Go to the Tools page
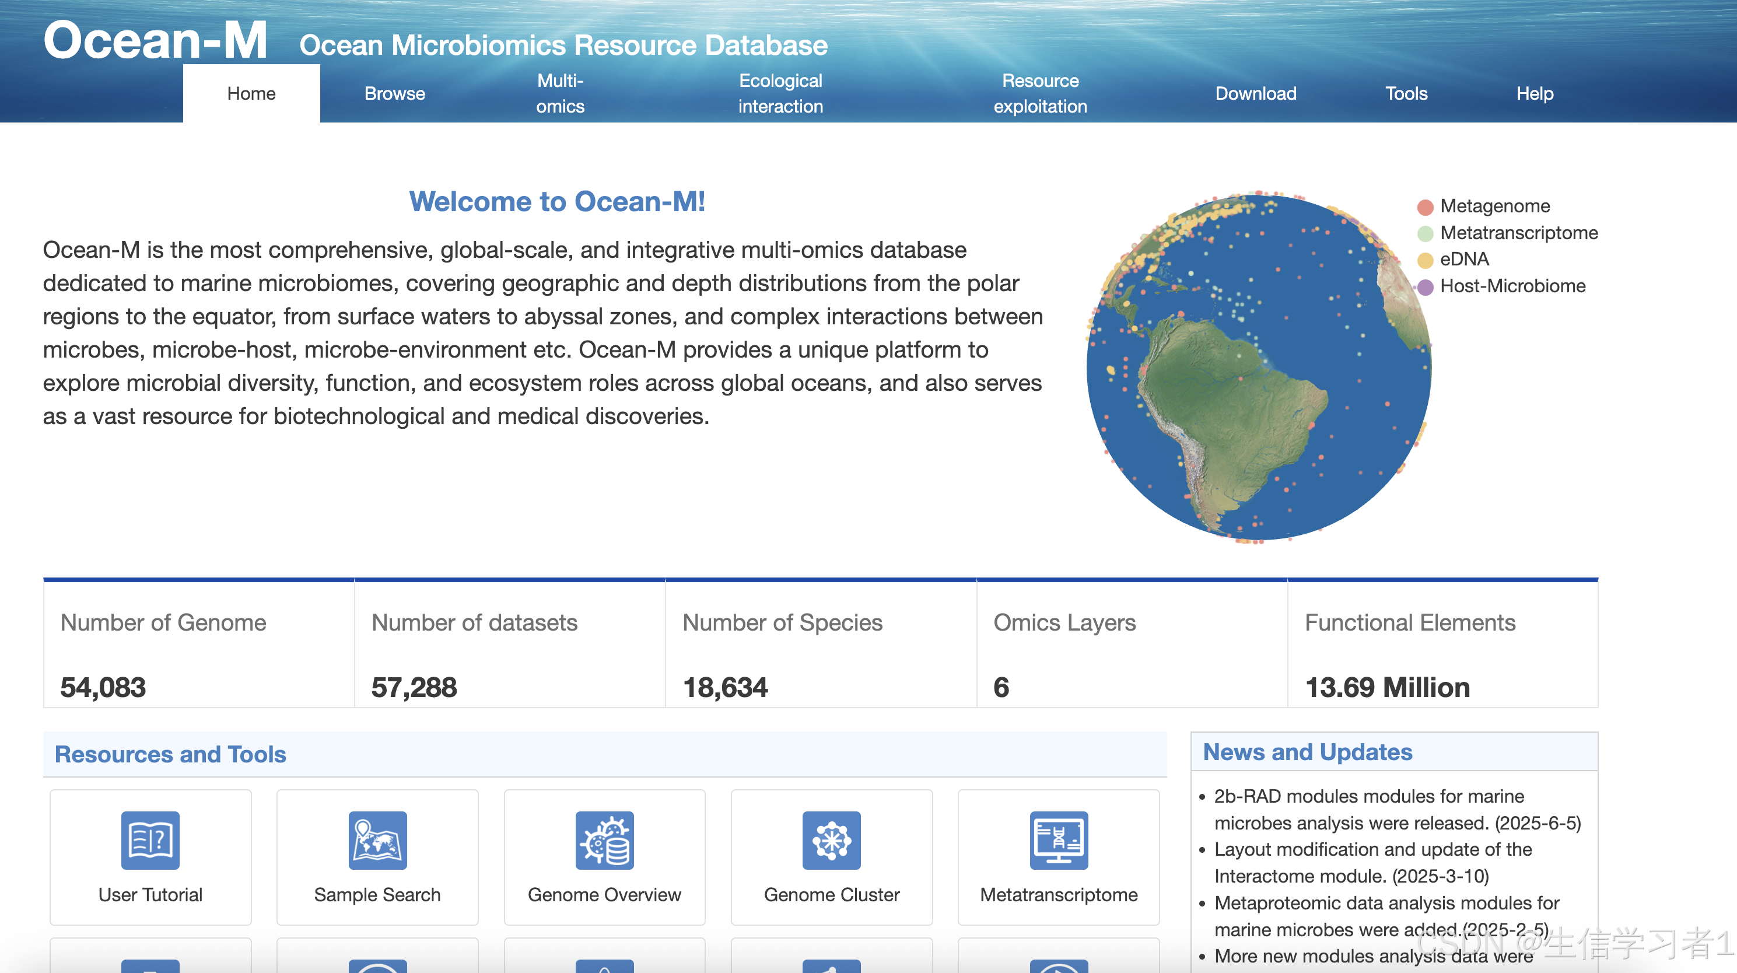The width and height of the screenshot is (1737, 973). pos(1406,94)
